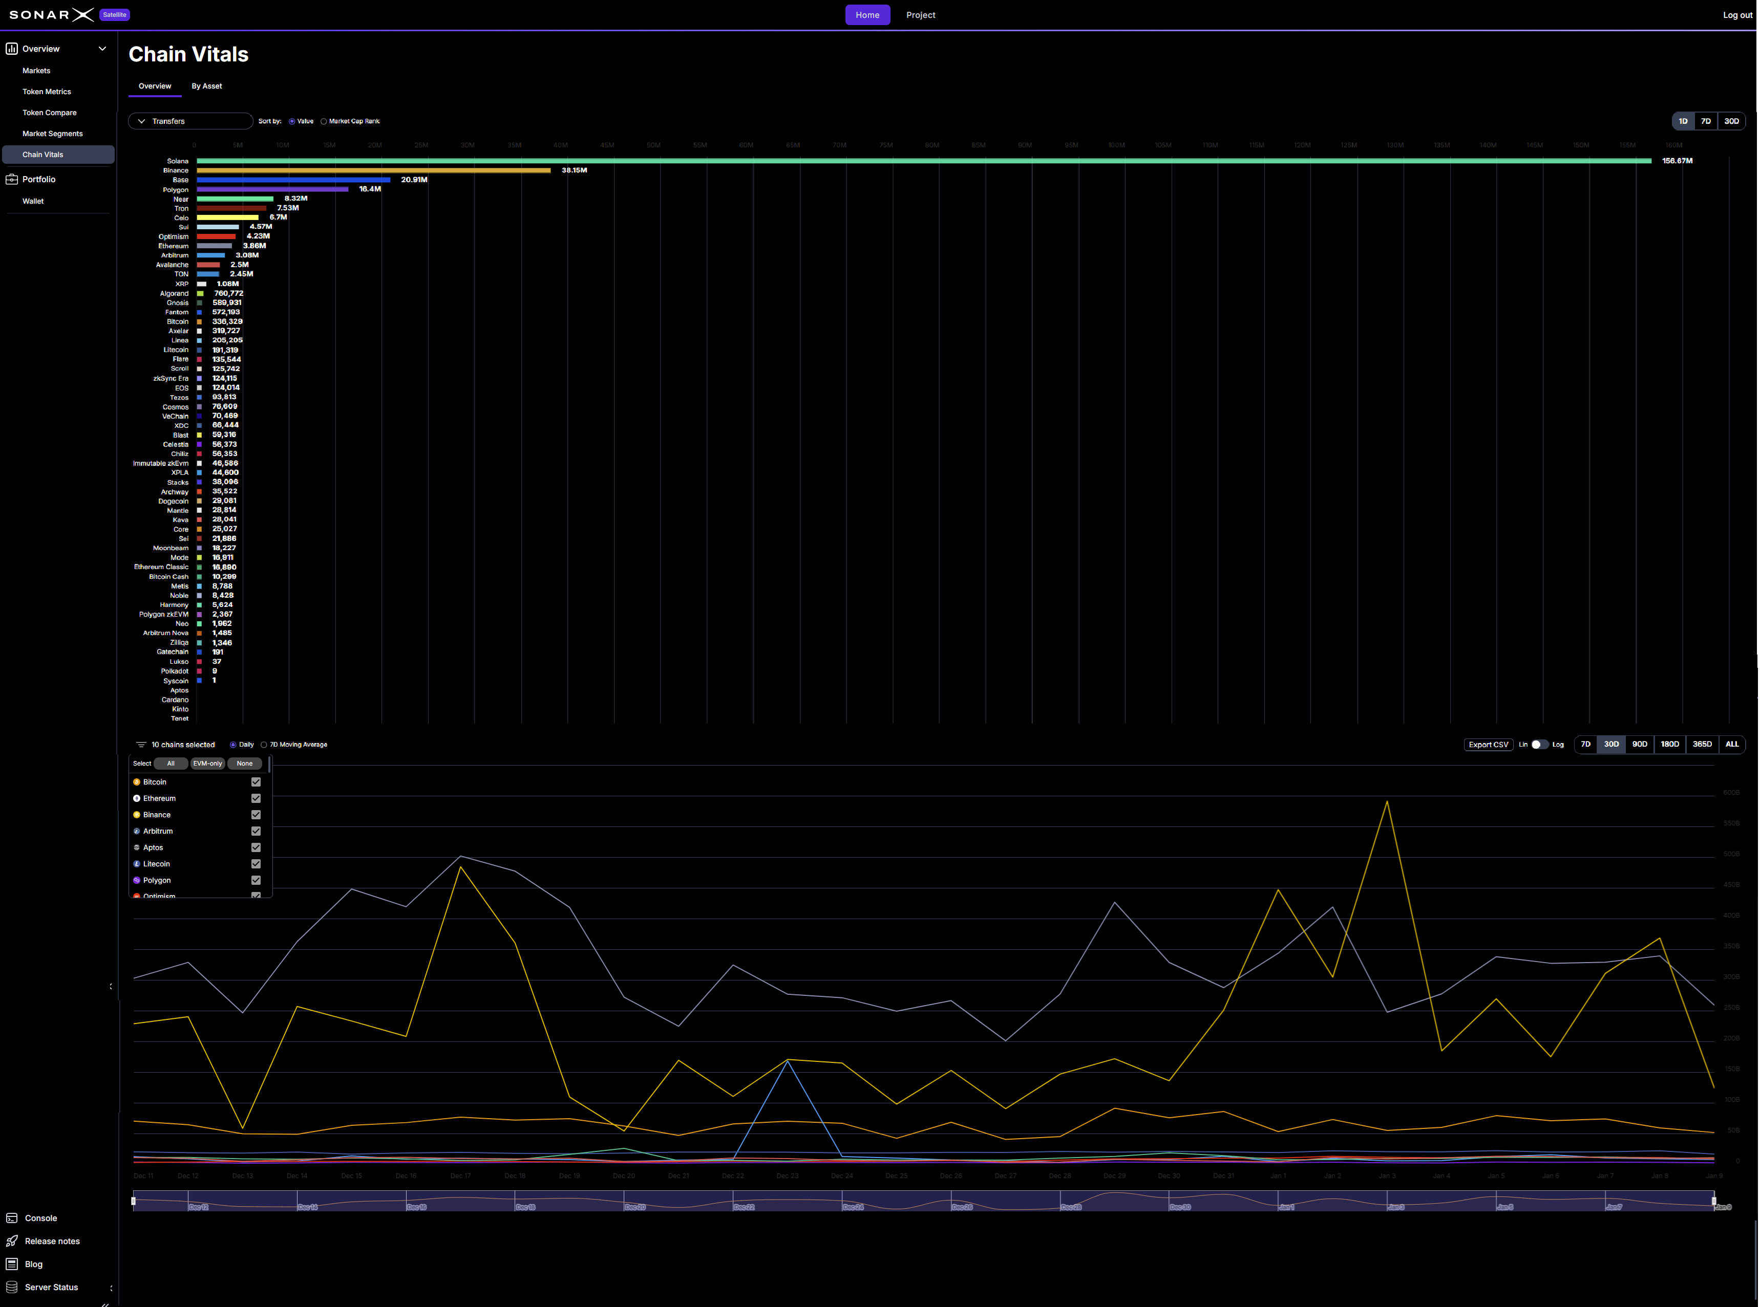Expand the Server Status chevron
Viewport: 1760px width, 1307px height.
(111, 1288)
